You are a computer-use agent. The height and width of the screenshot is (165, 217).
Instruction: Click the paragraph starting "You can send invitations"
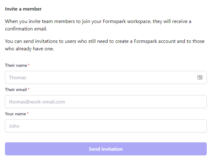point(105,45)
